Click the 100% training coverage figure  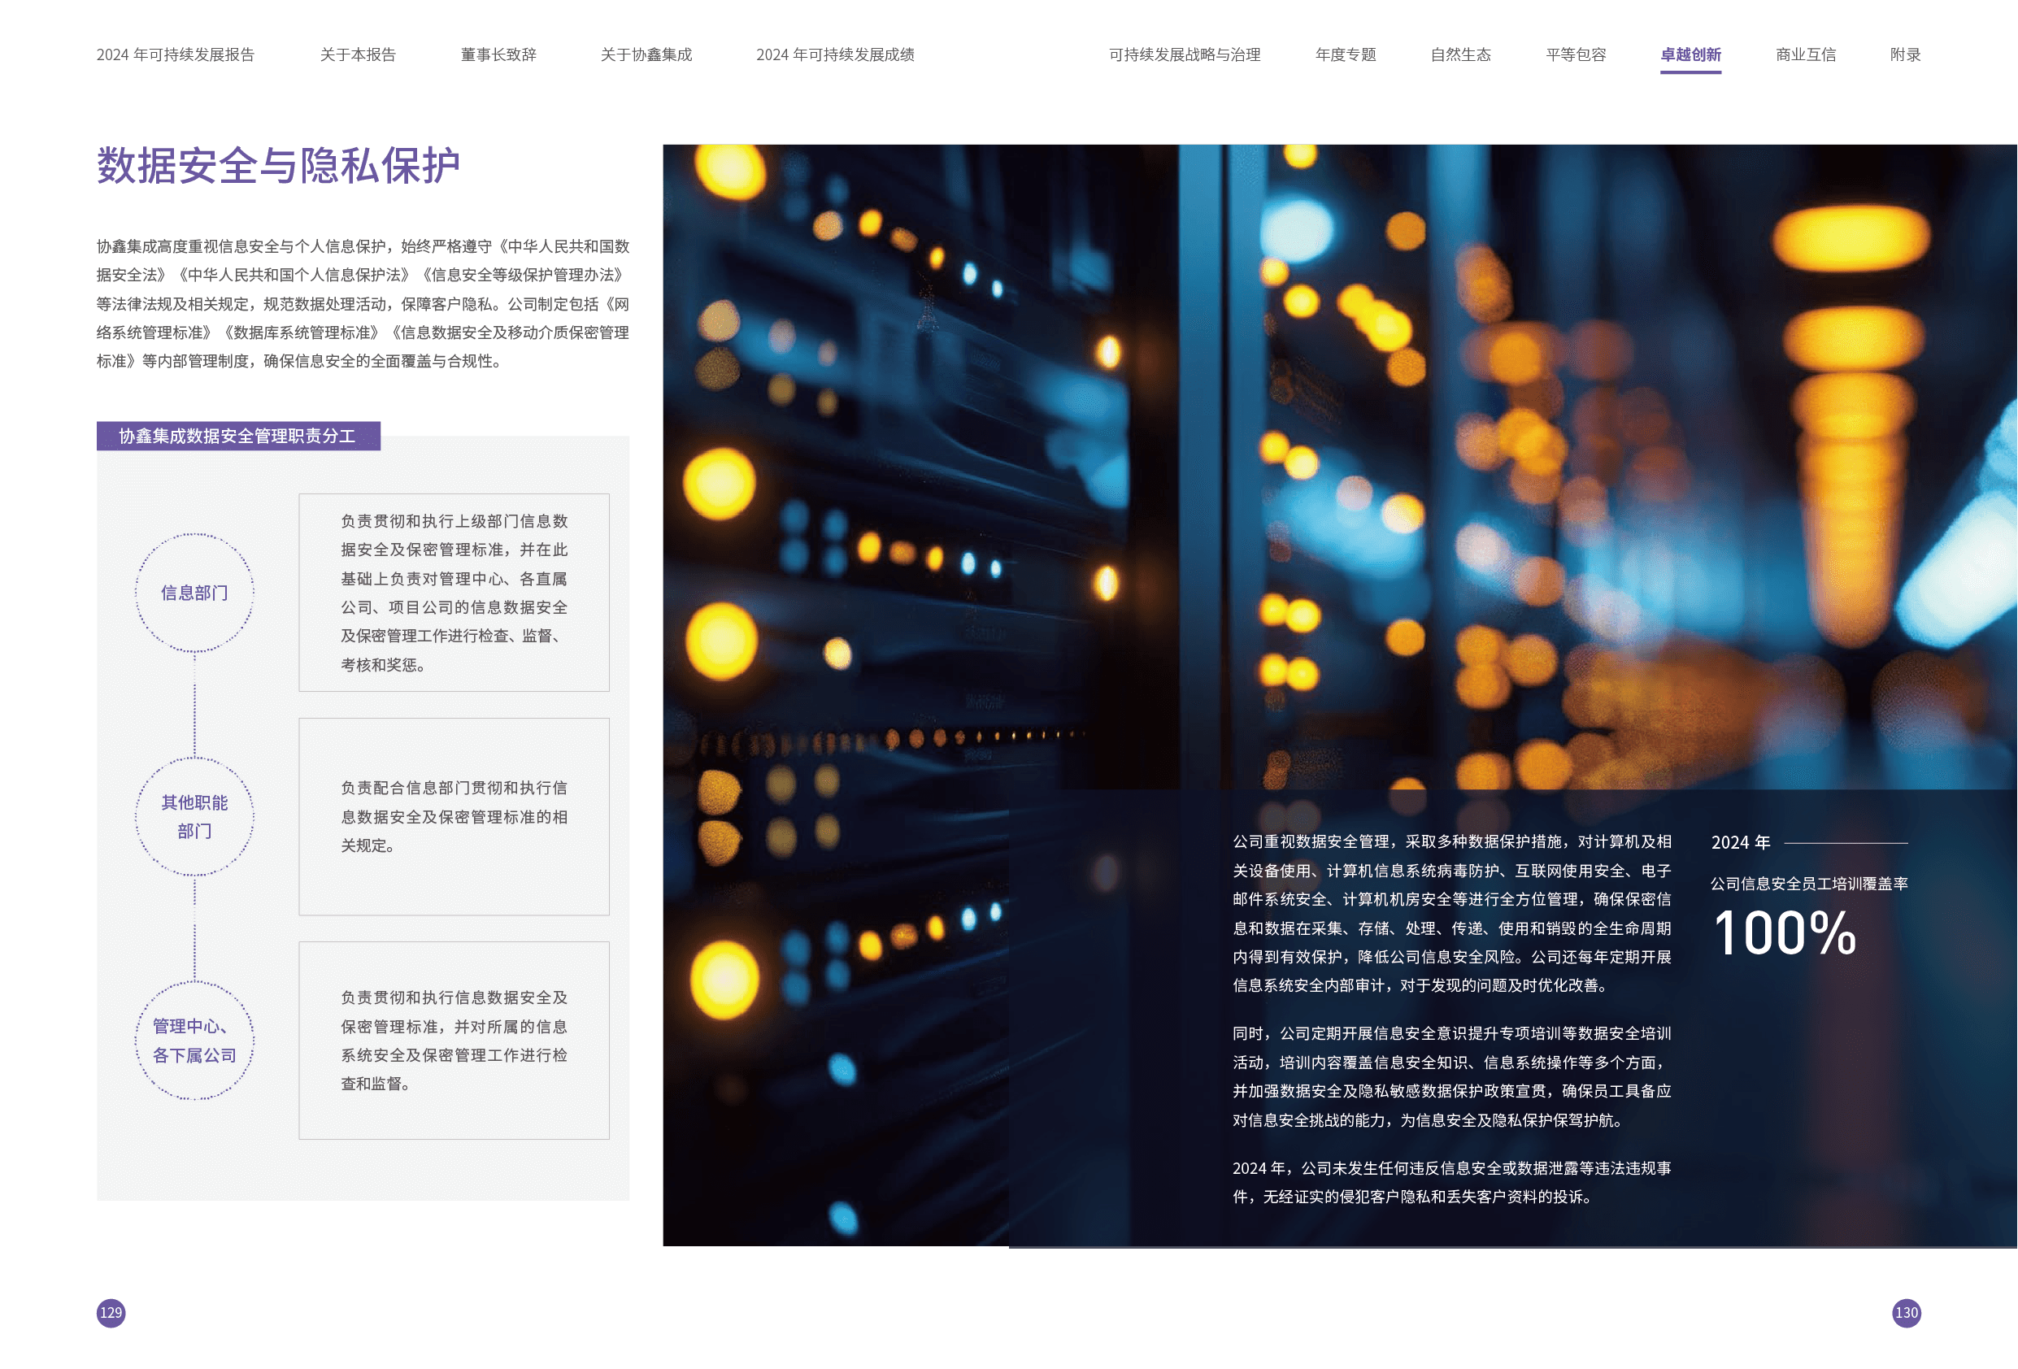1785,933
